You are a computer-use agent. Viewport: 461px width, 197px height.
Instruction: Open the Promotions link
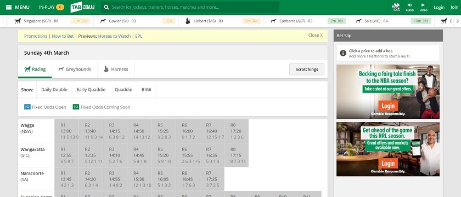(36, 36)
